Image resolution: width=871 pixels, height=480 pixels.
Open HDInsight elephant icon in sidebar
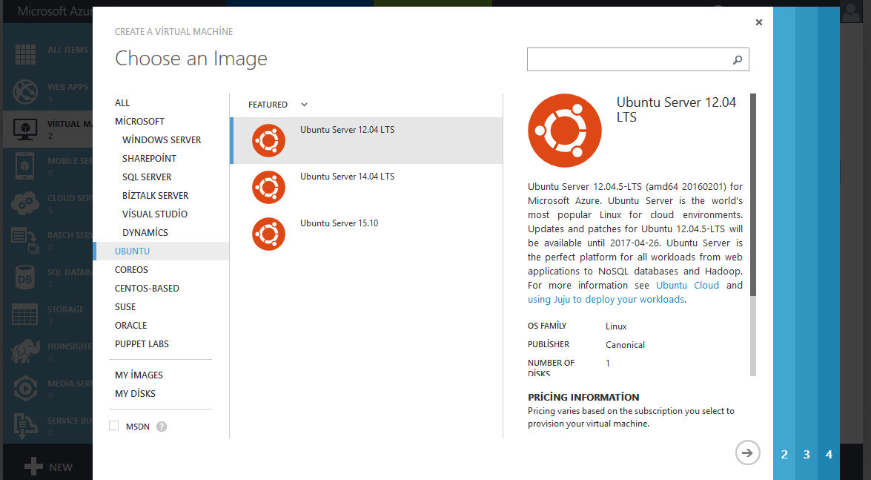pyautogui.click(x=25, y=351)
